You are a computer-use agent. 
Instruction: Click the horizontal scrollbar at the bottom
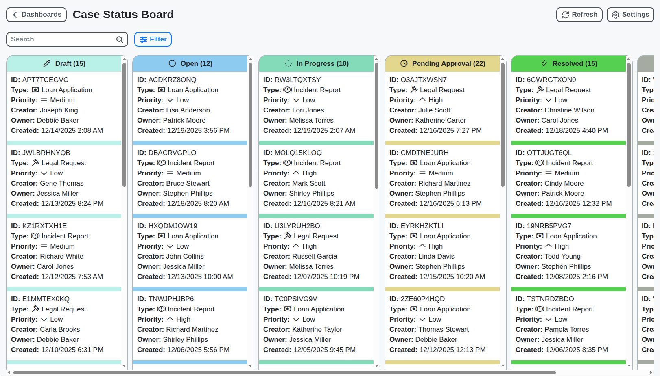click(x=285, y=372)
